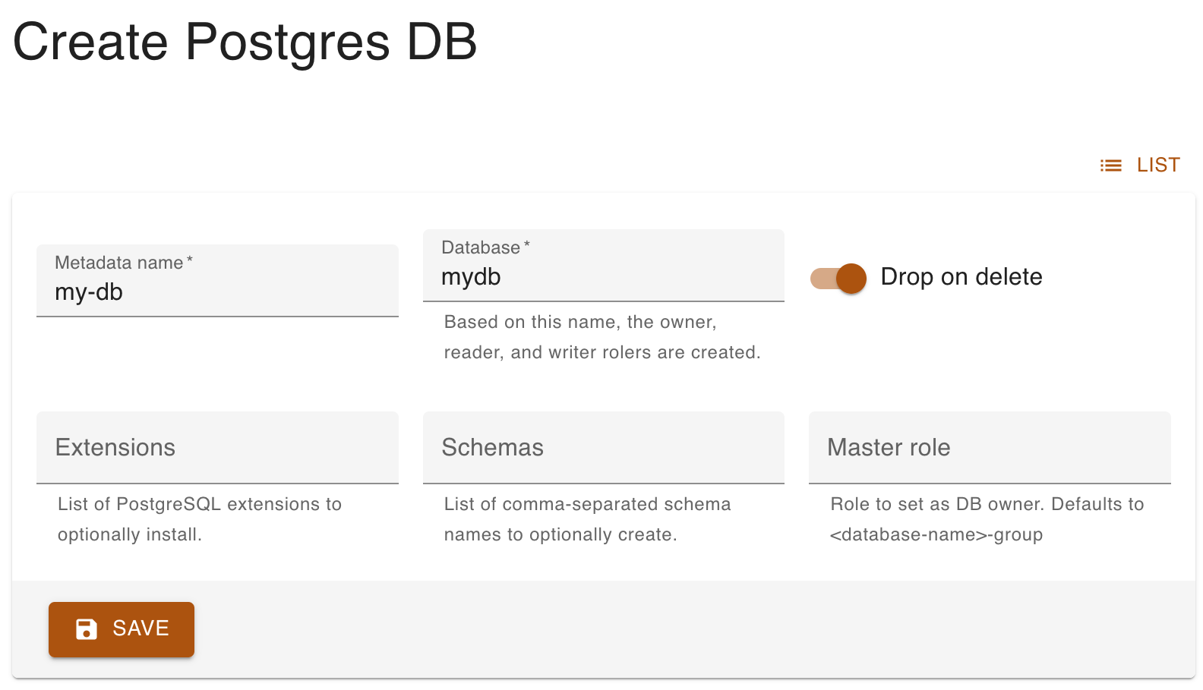Toggle off the Drop on delete switch
This screenshot has height=690, width=1203.
tap(837, 278)
